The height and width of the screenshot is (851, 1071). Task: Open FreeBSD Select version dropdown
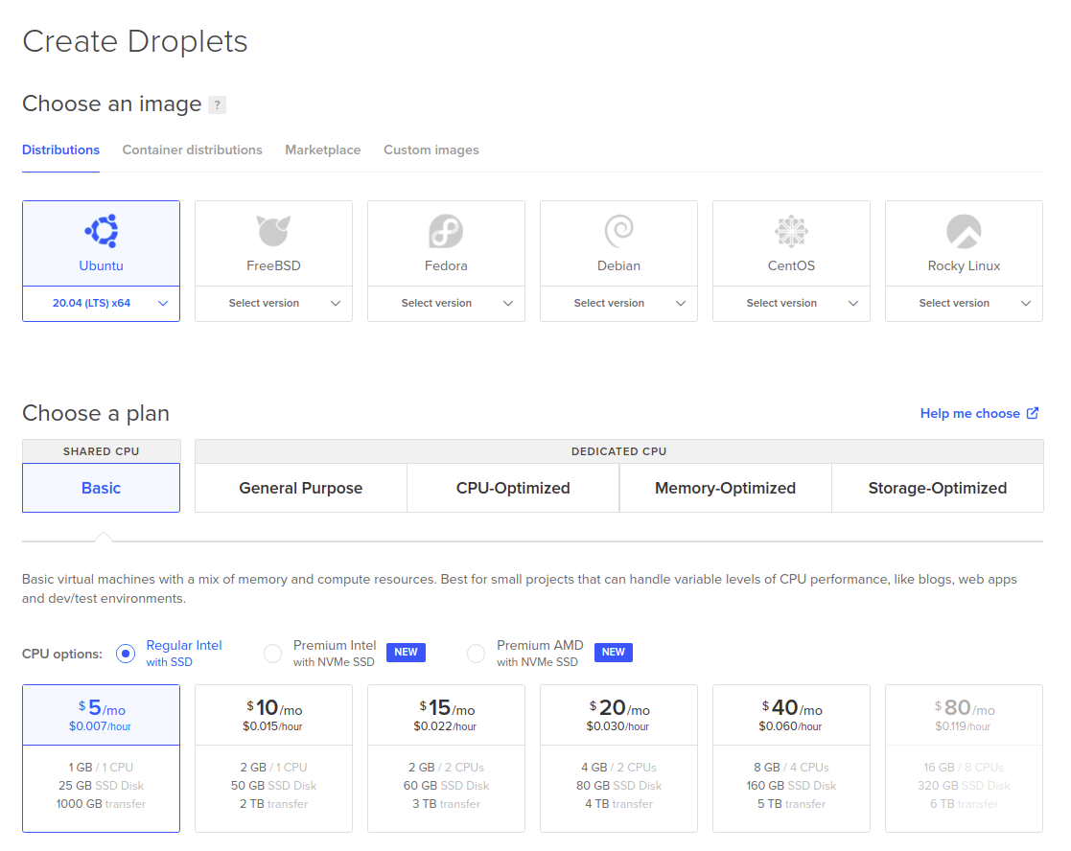tap(273, 303)
